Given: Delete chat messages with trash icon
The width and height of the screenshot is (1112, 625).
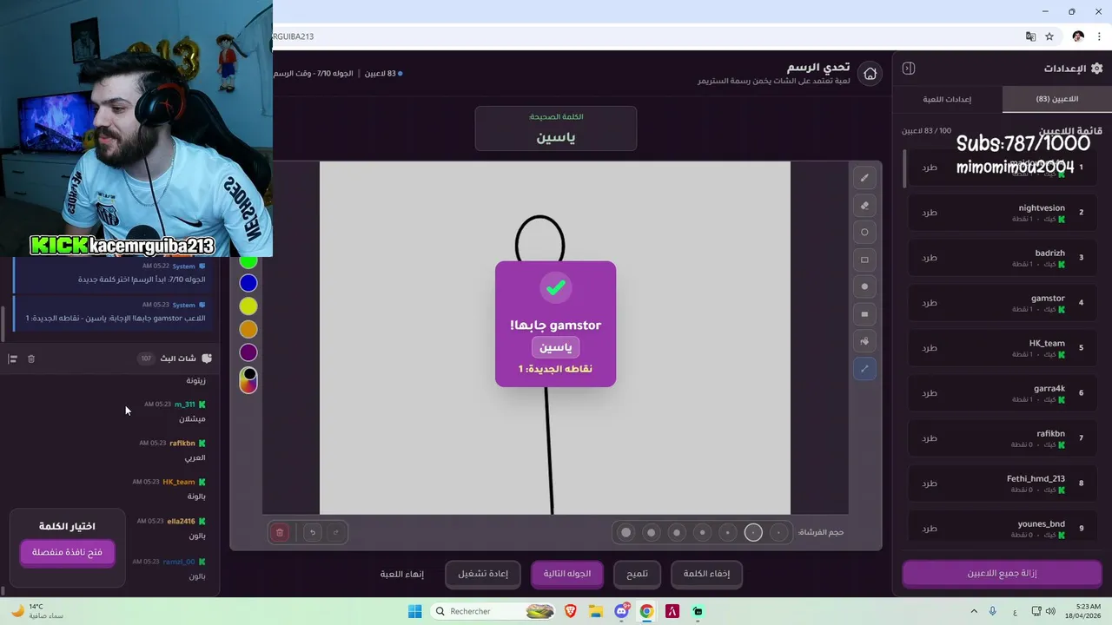Looking at the screenshot, I should coord(31,359).
